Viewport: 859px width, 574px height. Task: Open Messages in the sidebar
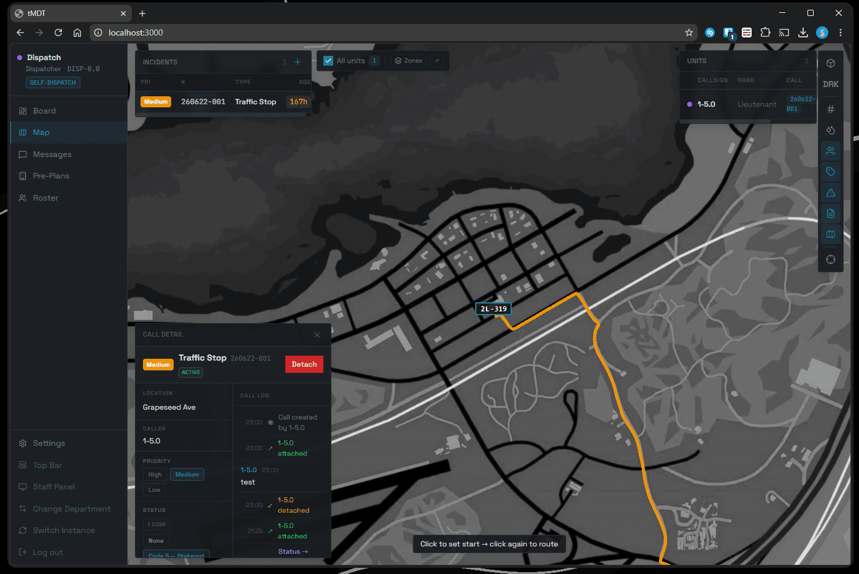pos(69,155)
